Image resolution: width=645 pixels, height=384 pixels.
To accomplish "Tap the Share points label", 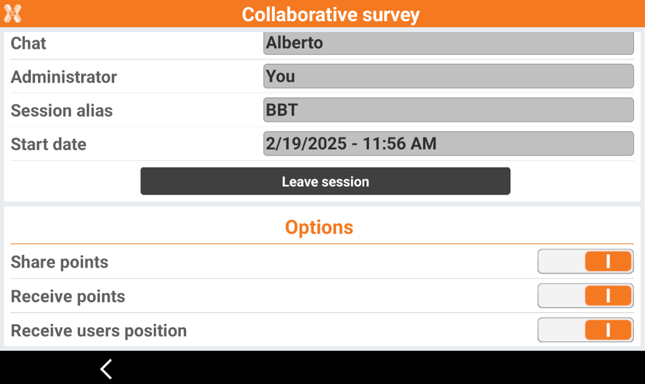I will [60, 262].
